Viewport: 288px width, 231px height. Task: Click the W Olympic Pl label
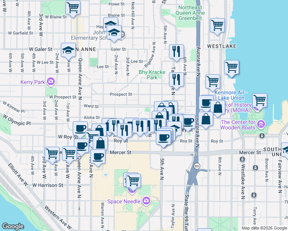pyautogui.click(x=17, y=120)
